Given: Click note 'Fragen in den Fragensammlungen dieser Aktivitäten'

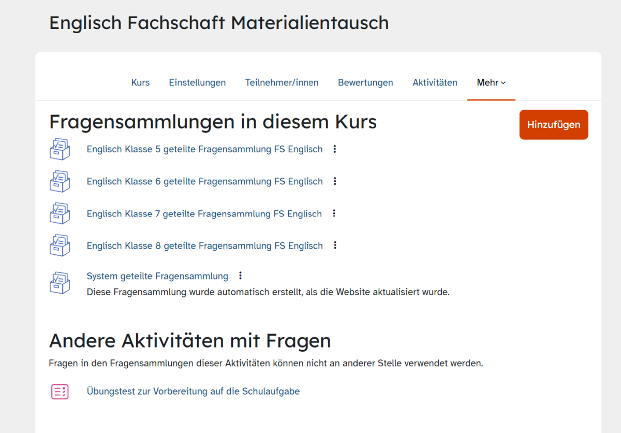Looking at the screenshot, I should click(266, 364).
